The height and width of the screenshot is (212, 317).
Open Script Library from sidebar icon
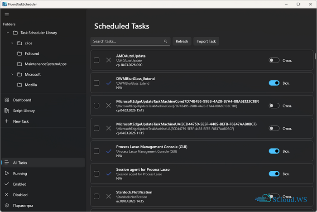[6, 111]
